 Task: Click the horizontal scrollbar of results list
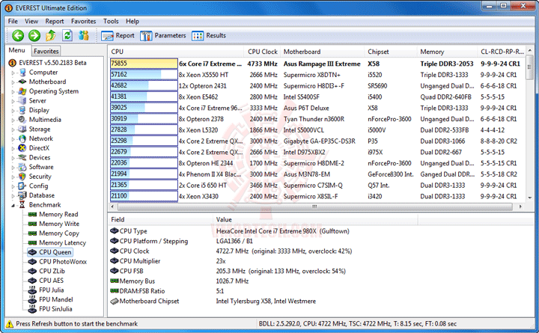315,207
